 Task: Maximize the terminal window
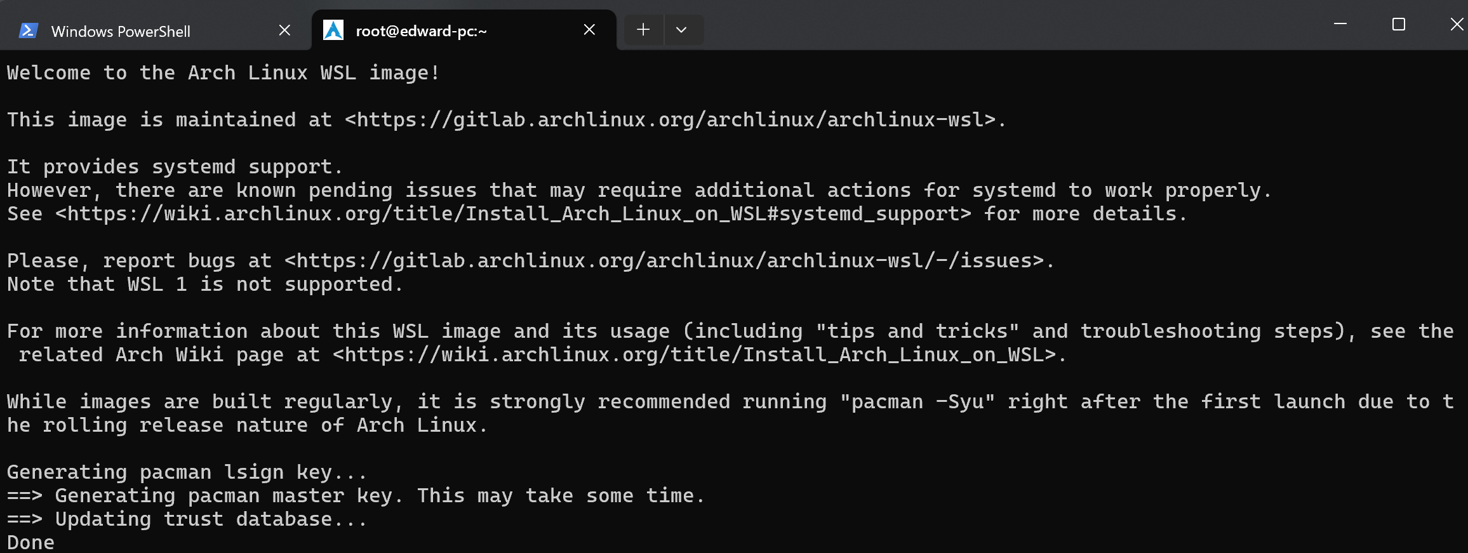click(1398, 24)
